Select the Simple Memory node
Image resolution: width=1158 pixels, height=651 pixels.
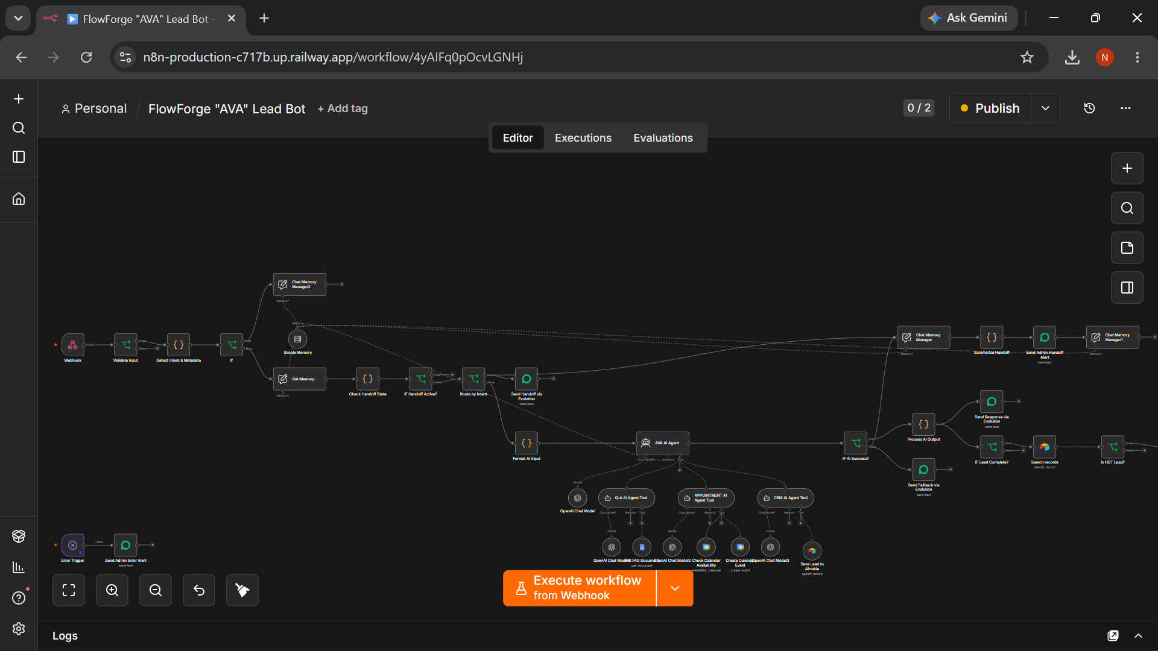click(x=297, y=339)
